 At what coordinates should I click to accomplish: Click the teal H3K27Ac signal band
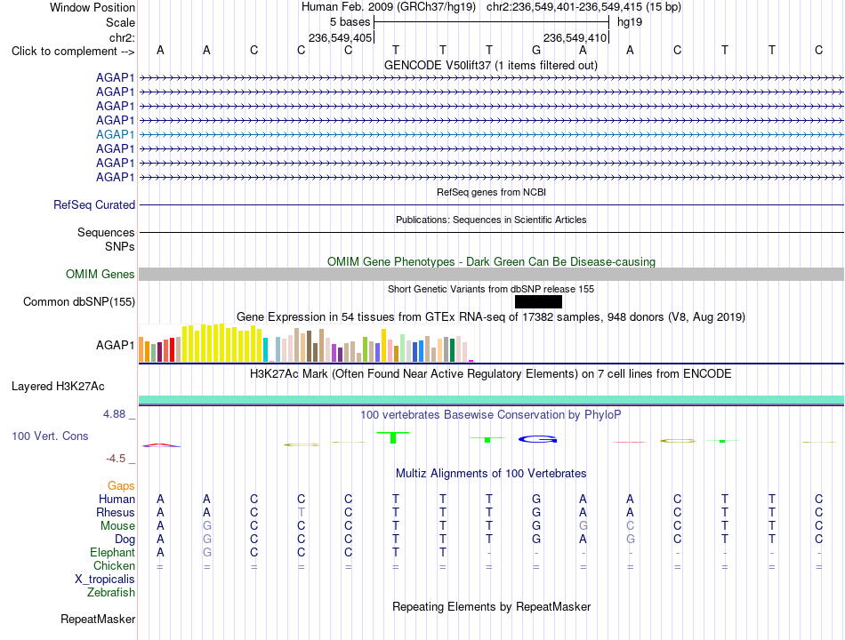tap(491, 400)
